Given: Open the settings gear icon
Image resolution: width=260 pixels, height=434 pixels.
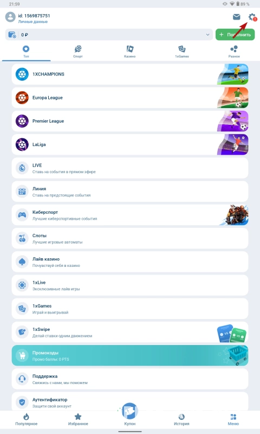Looking at the screenshot, I should pyautogui.click(x=251, y=17).
